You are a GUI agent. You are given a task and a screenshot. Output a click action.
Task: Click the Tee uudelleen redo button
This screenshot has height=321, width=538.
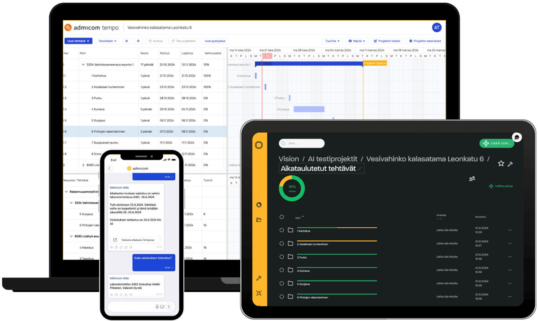pyautogui.click(x=183, y=41)
